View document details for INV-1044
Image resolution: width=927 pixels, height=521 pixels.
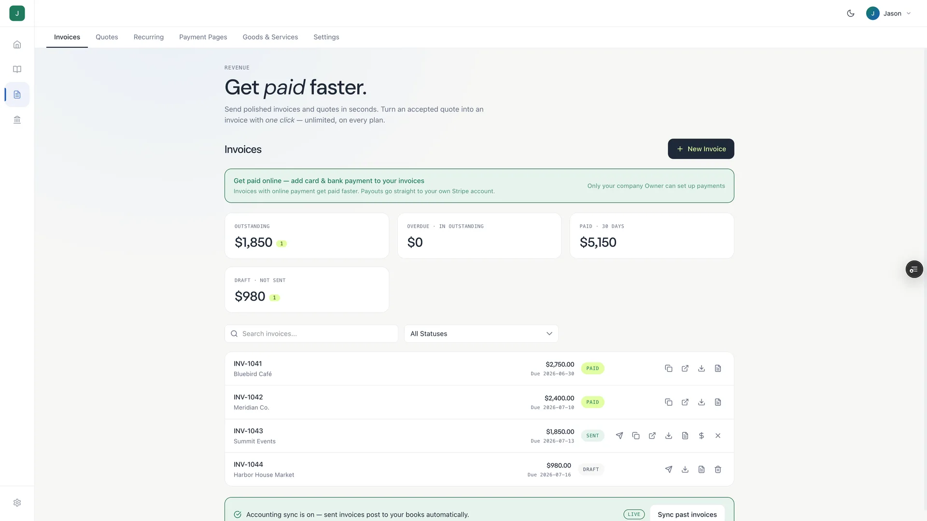[x=702, y=469]
